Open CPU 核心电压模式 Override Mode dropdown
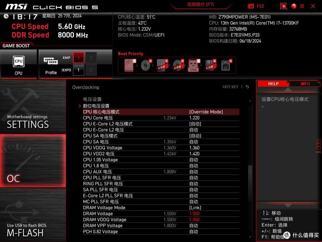The image size is (322, 242). [x=206, y=112]
